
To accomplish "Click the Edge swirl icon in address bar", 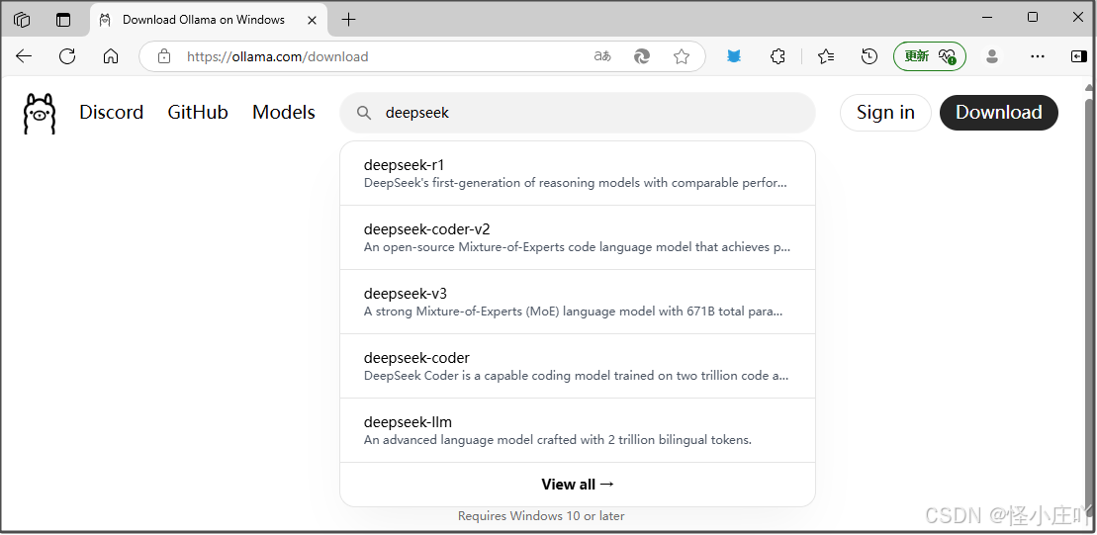I will click(642, 56).
